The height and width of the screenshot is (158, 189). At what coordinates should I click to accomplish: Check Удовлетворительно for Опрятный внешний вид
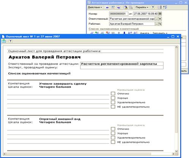coord(113,137)
